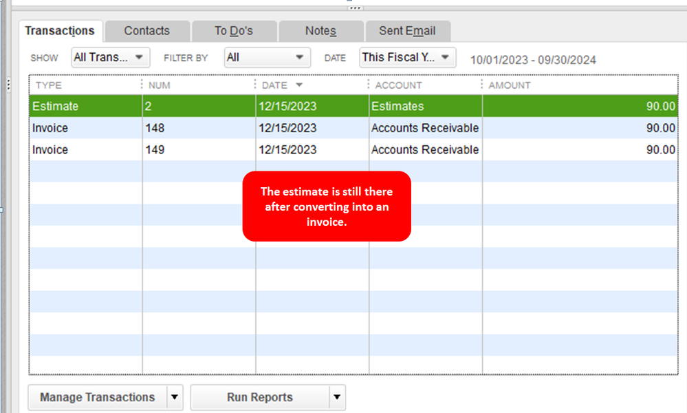Click the panel splitter ellipsis handle at top
The image size is (687, 413).
355,8
